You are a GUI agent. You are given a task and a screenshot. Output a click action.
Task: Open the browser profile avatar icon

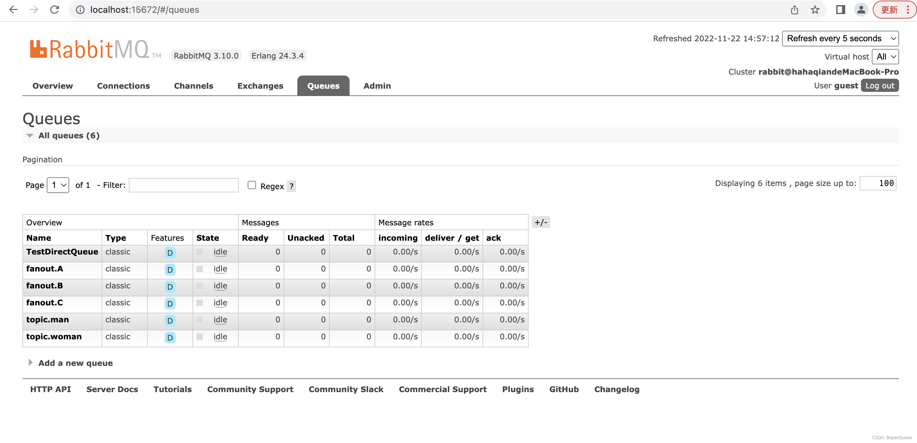click(861, 10)
